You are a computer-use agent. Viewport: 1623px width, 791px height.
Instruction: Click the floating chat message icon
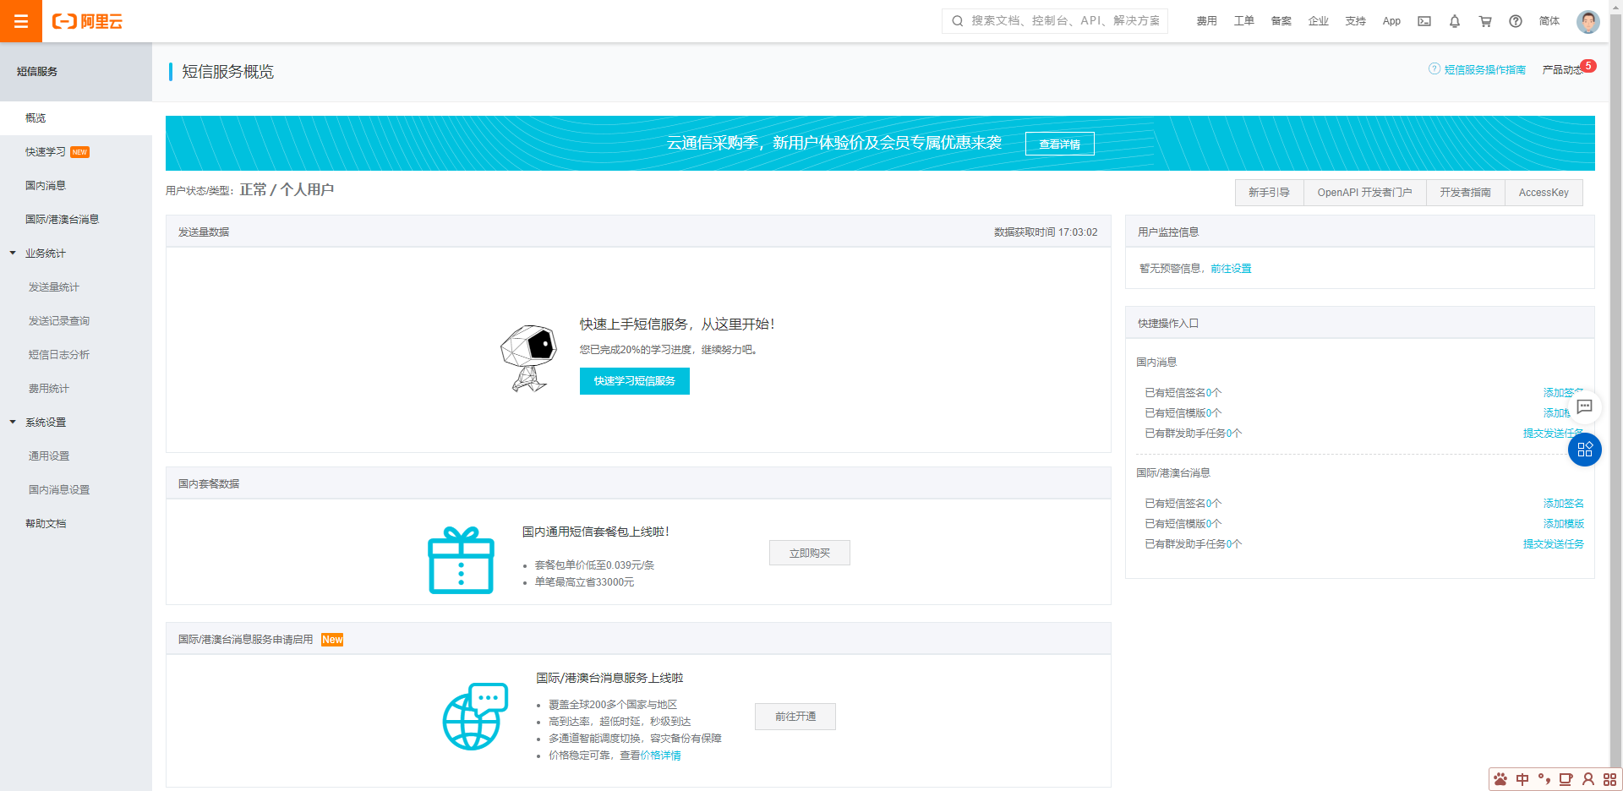[1584, 406]
